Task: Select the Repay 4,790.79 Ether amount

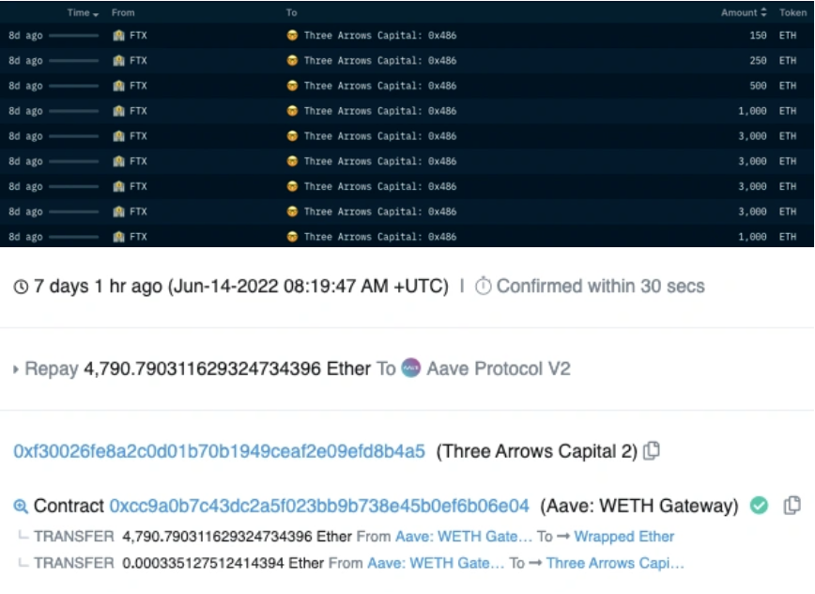Action: pyautogui.click(x=227, y=368)
